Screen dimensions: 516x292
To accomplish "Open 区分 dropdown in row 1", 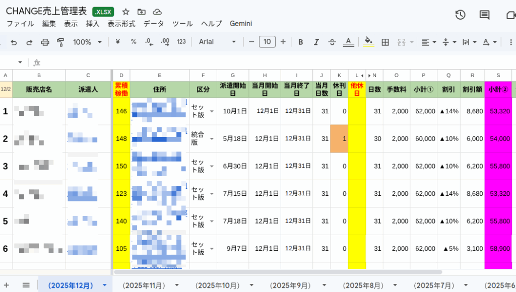I will (x=211, y=111).
